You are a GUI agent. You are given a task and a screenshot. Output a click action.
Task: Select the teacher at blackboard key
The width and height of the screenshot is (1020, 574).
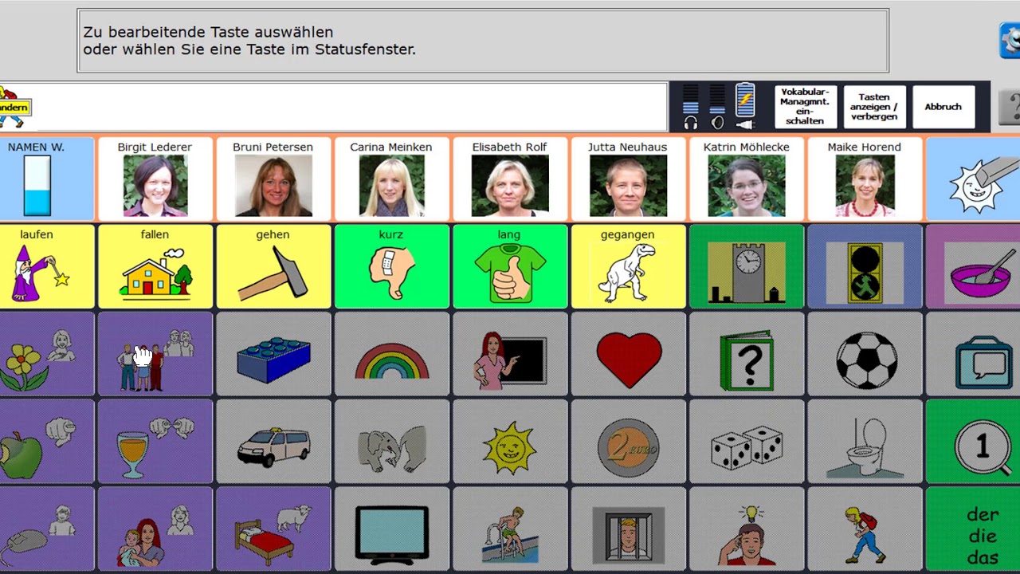[510, 354]
